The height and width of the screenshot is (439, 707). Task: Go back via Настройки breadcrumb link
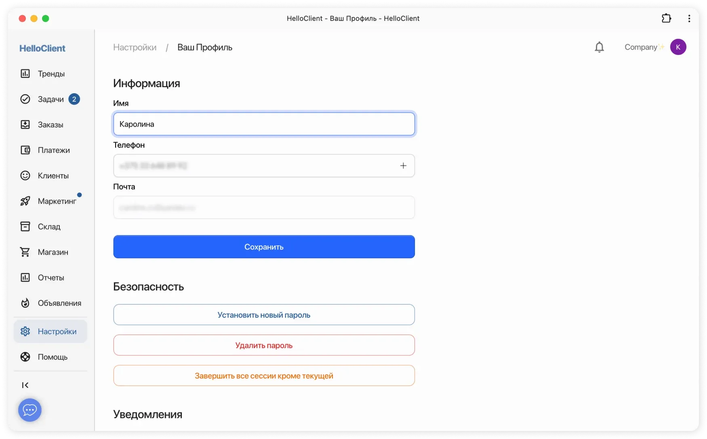[x=135, y=48]
